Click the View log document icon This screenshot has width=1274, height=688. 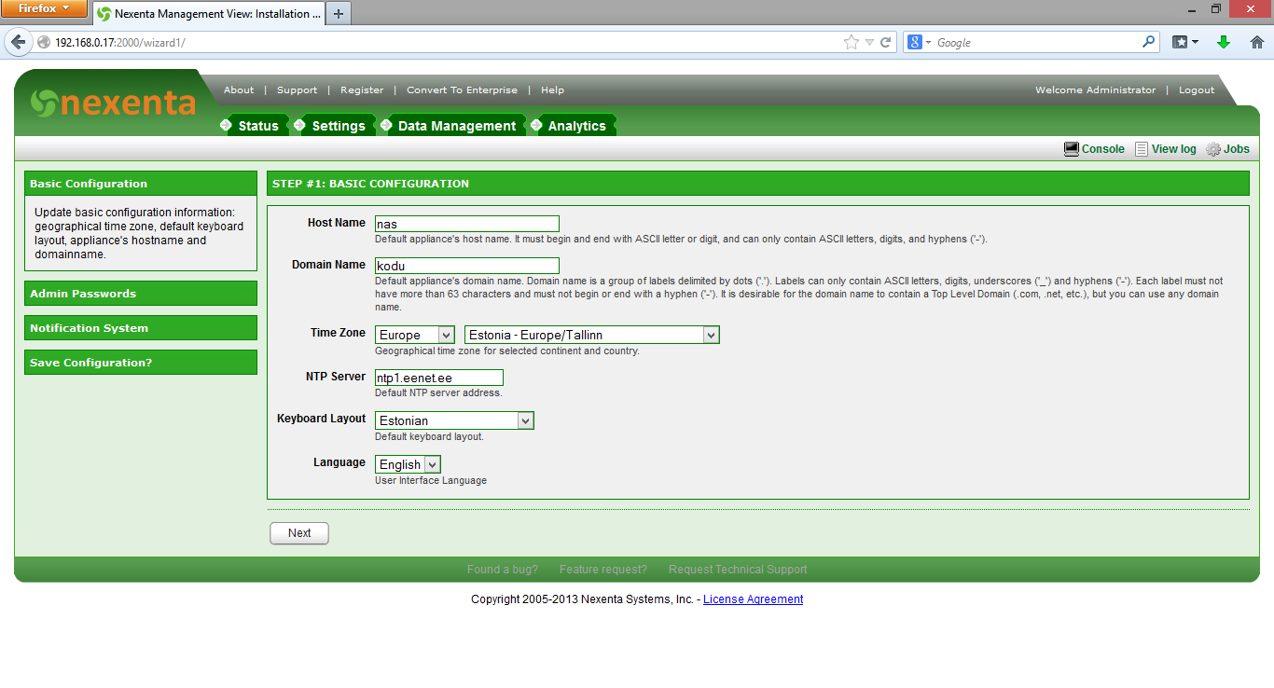click(1142, 149)
